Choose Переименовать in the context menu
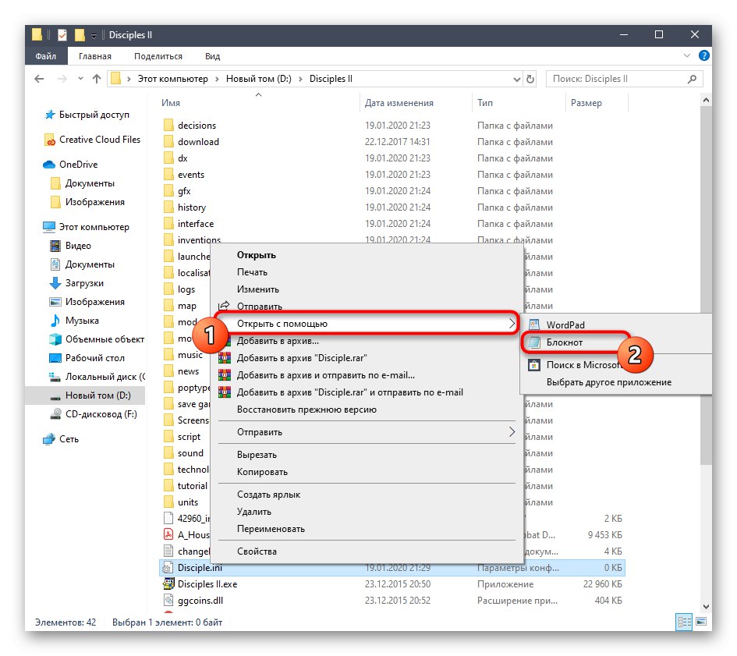Viewport: 737px width, 656px height. pos(271,529)
